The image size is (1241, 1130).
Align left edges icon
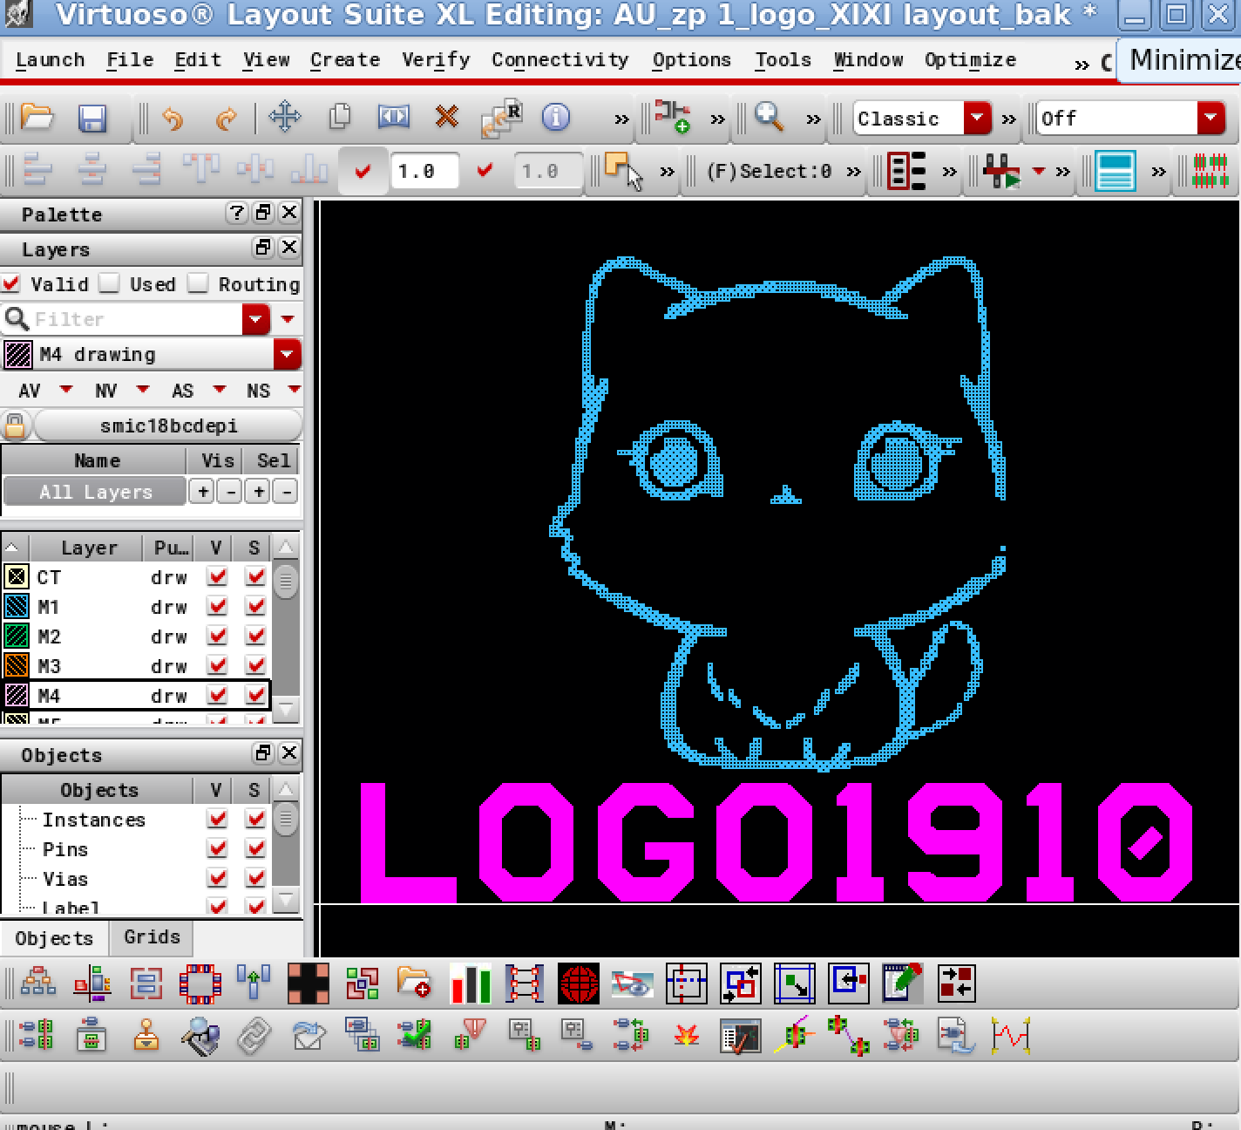pyautogui.click(x=37, y=170)
